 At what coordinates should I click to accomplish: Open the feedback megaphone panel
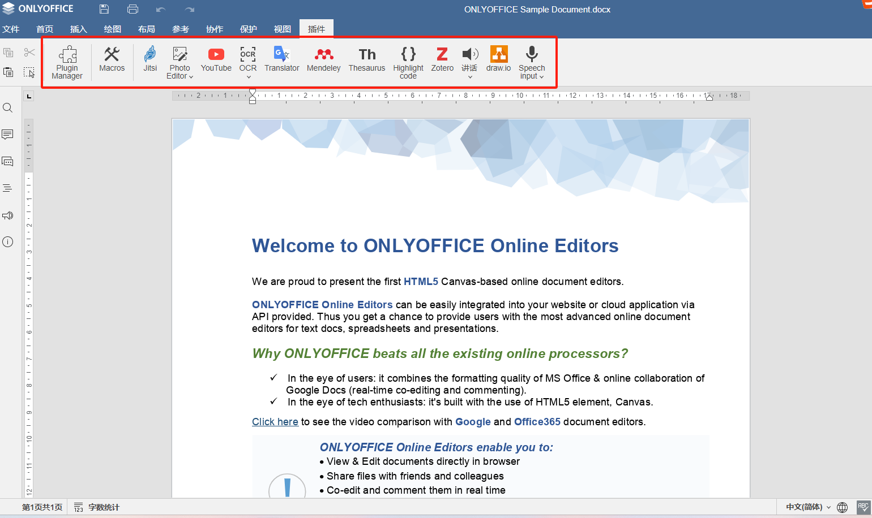click(8, 215)
